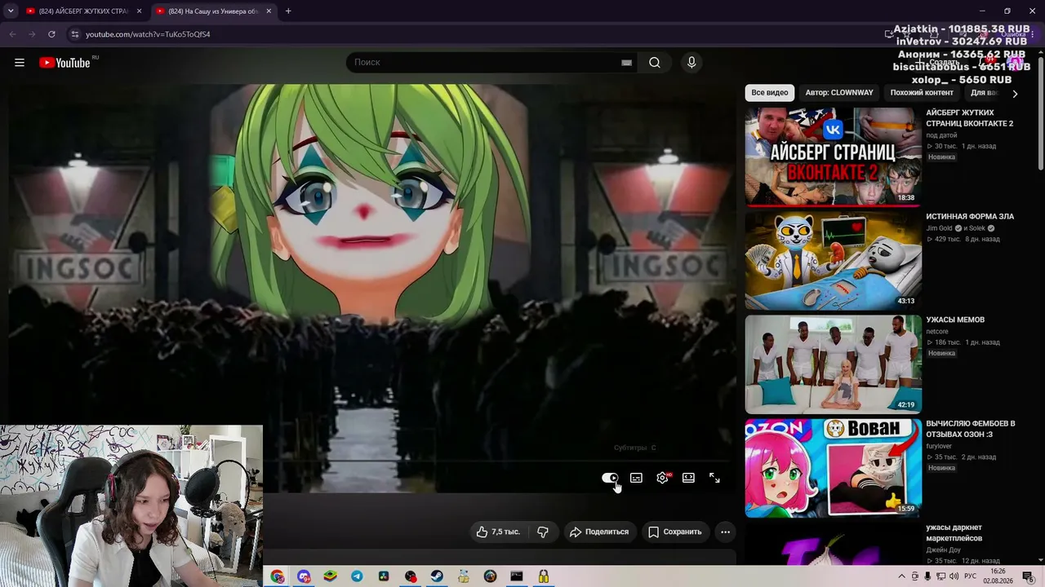Open the YouTube guide hamburger menu
This screenshot has width=1045, height=587.
[20, 63]
